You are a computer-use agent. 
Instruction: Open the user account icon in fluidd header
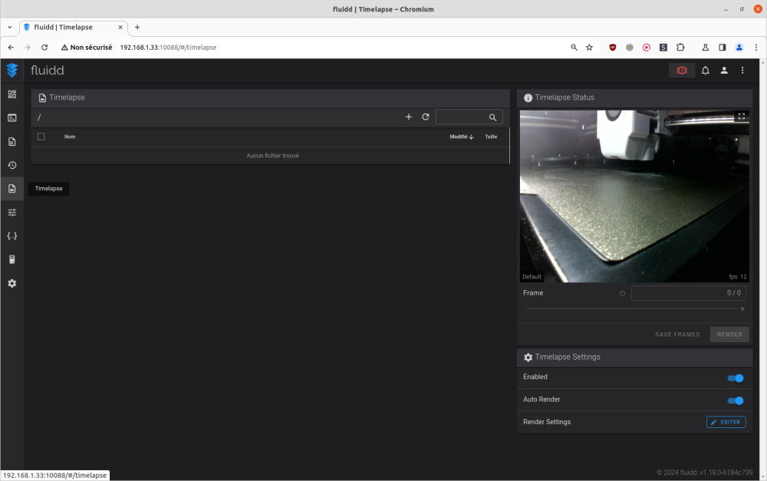click(724, 71)
